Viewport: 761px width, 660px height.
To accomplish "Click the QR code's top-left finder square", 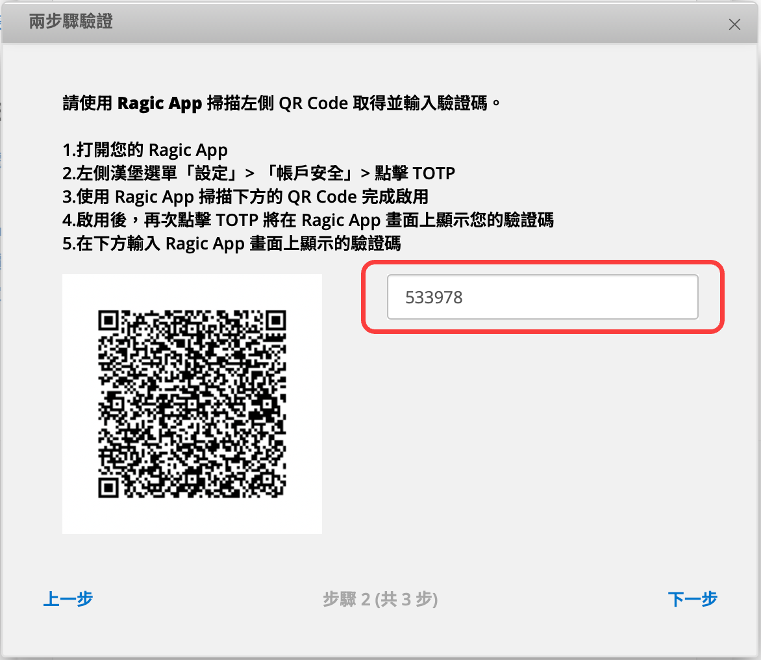I will [108, 320].
